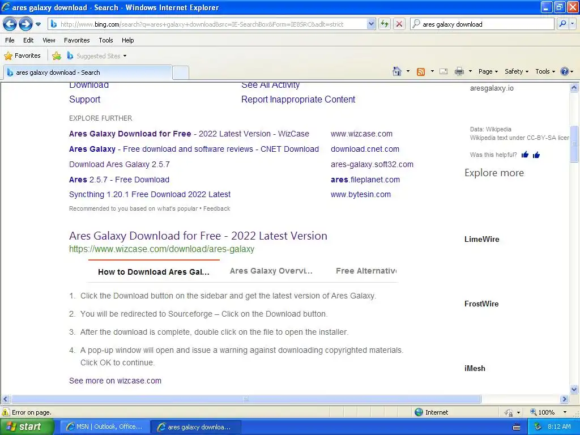The image size is (580, 435).
Task: Click the second thumbs icon after Was this helpful
Action: (x=536, y=155)
